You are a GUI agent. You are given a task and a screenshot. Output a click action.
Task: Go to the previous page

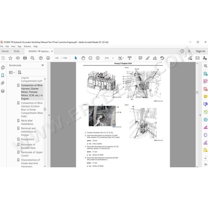coord(41,58)
